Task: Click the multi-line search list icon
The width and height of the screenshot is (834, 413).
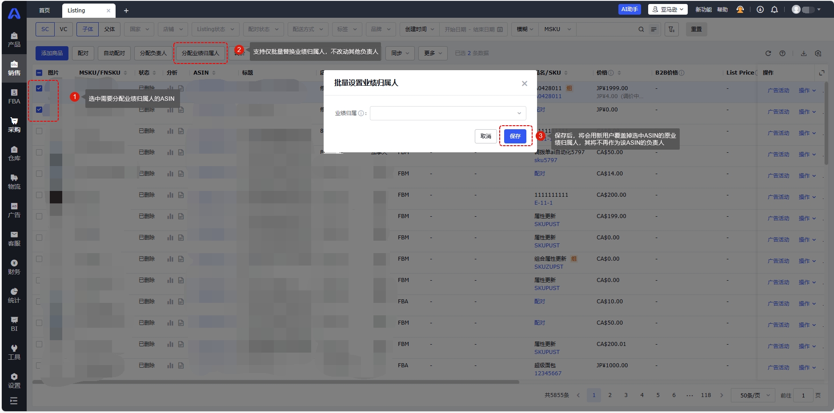Action: [654, 29]
